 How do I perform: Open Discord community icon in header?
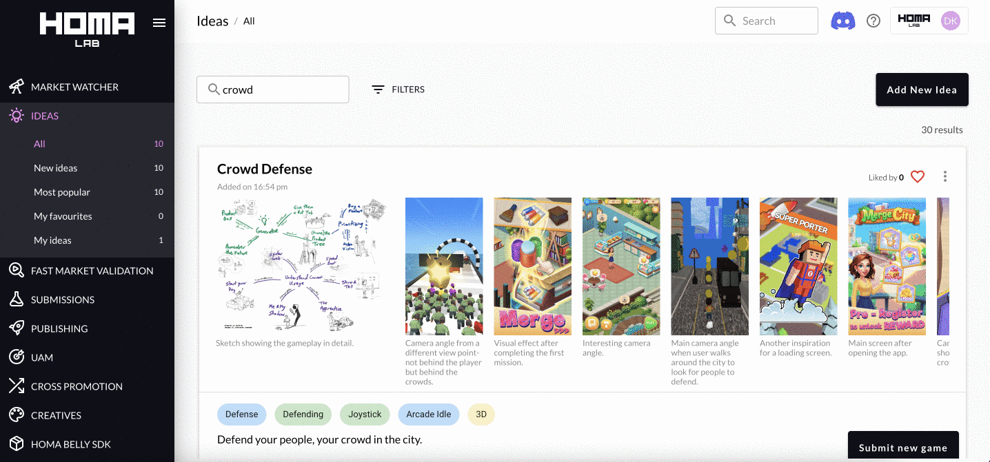(842, 21)
